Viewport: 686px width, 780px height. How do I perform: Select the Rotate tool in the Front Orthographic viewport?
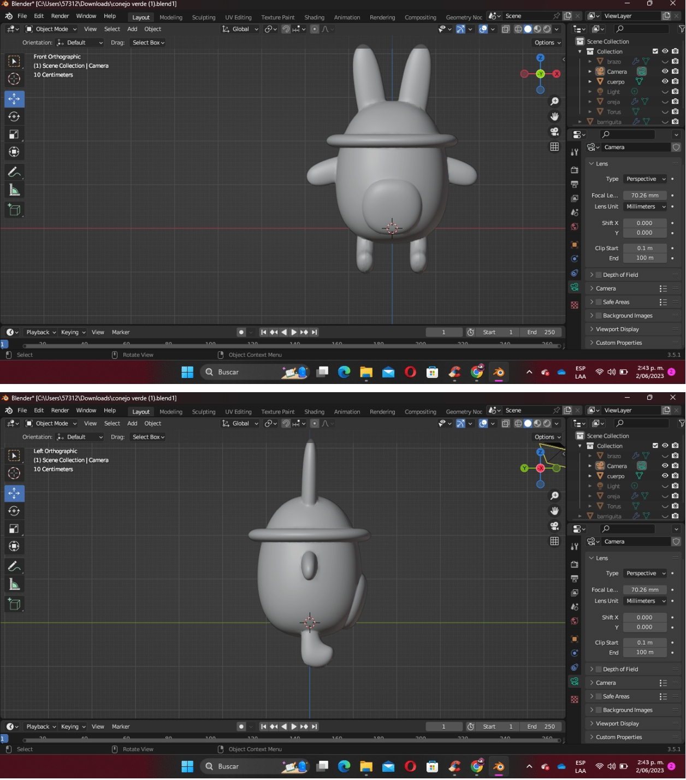[x=14, y=117]
